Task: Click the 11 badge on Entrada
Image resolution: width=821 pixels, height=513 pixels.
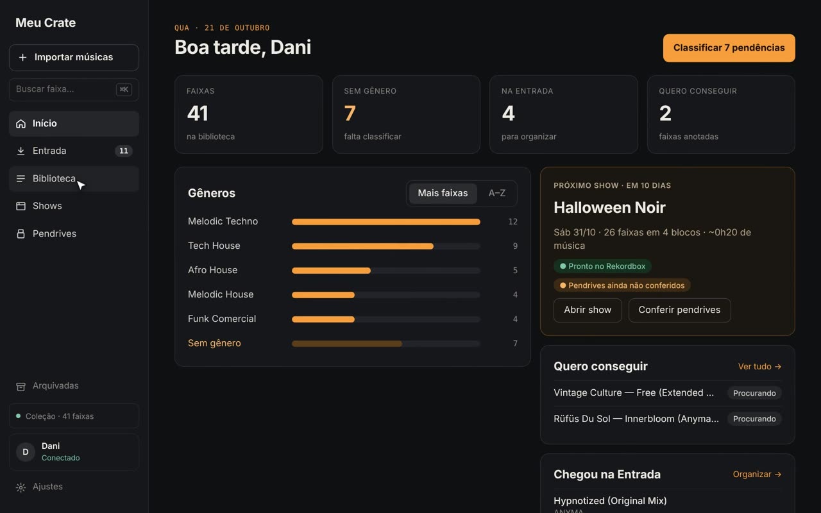Action: coord(124,151)
